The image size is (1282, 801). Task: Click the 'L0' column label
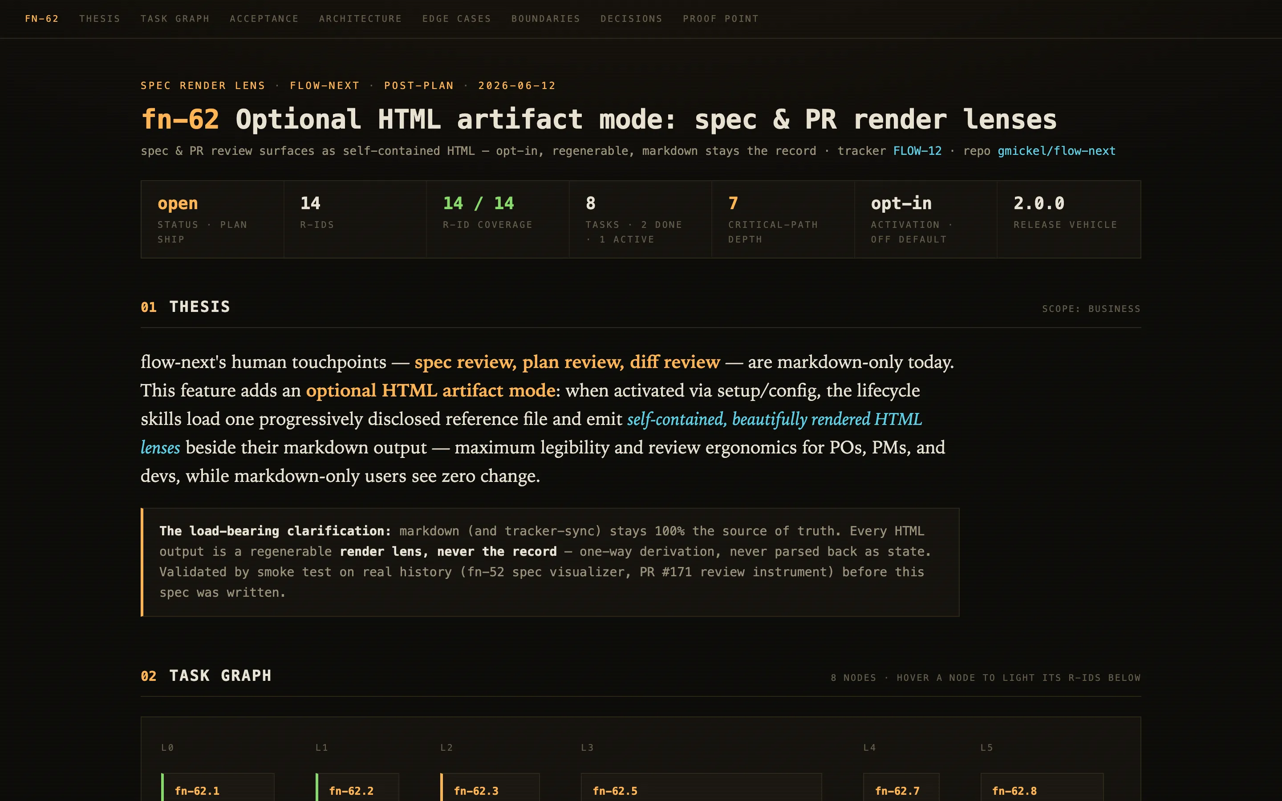click(167, 748)
